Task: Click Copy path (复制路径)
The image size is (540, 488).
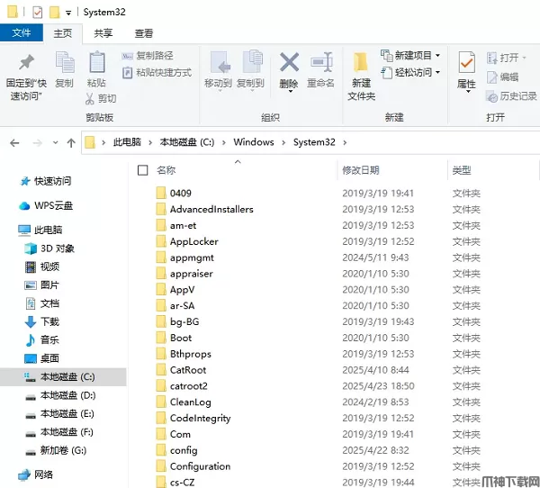Action: [147, 56]
